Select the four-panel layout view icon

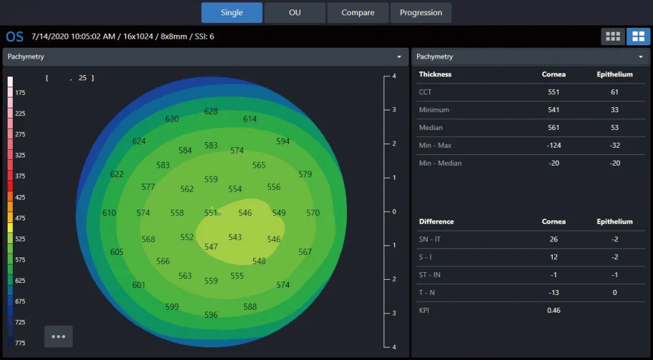638,37
